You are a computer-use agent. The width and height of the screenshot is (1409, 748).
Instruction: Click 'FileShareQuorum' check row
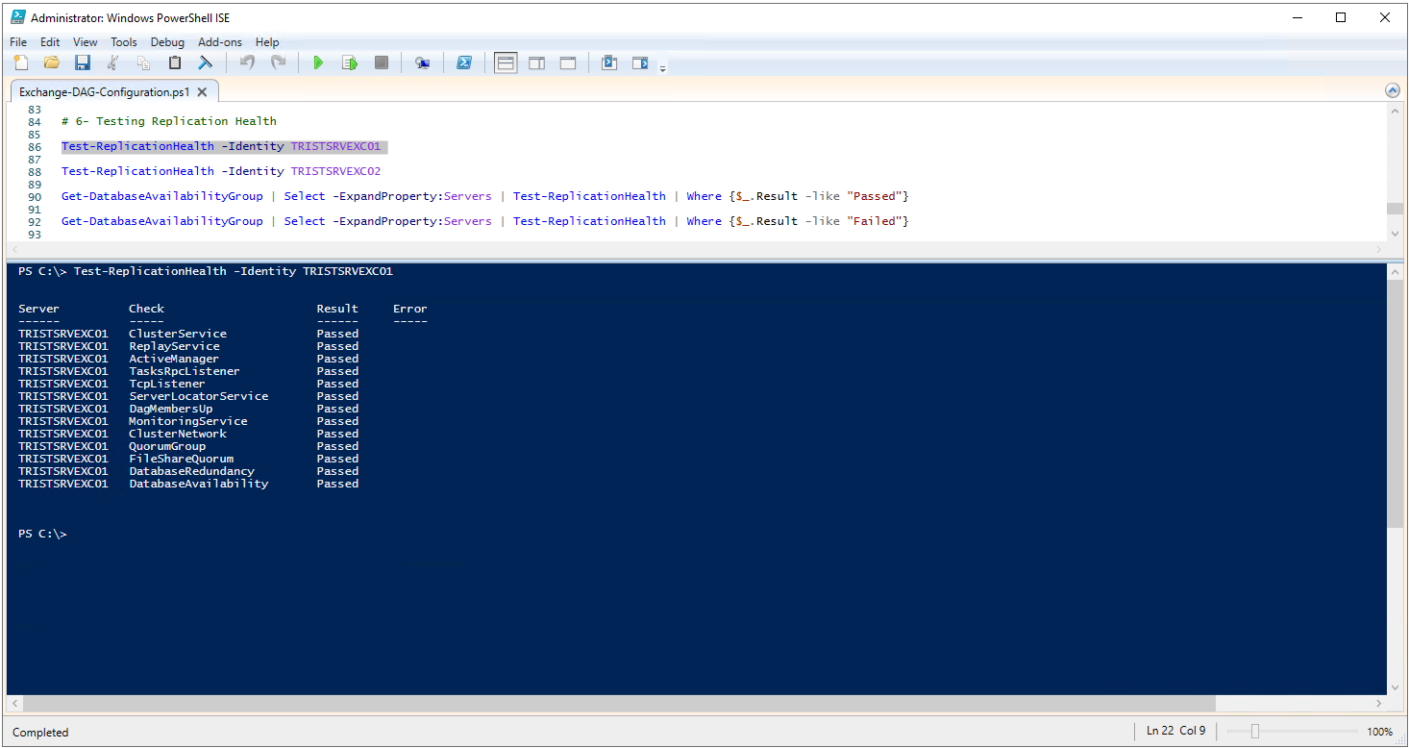[188, 459]
